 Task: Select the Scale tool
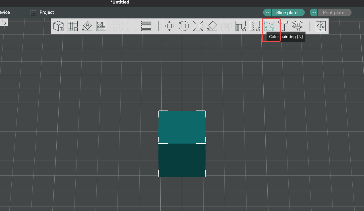coord(198,26)
